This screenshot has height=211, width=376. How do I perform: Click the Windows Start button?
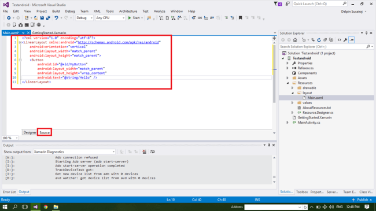click(5, 207)
